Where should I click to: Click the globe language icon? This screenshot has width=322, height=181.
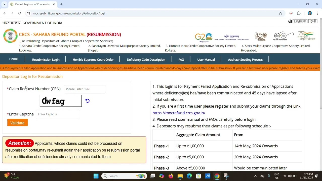click(x=290, y=21)
